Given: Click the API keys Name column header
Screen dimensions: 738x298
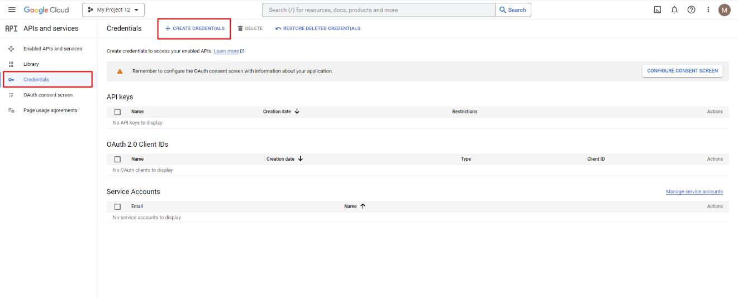Looking at the screenshot, I should click(137, 112).
